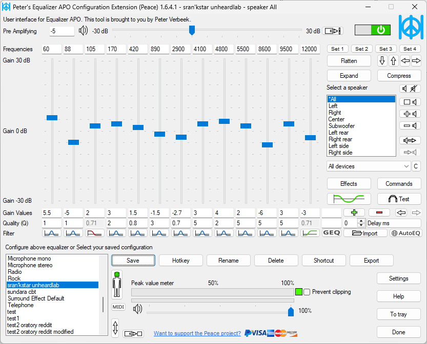Remove a filter band with the red minus
Image resolution: width=427 pixels, height=344 pixels.
379,212
